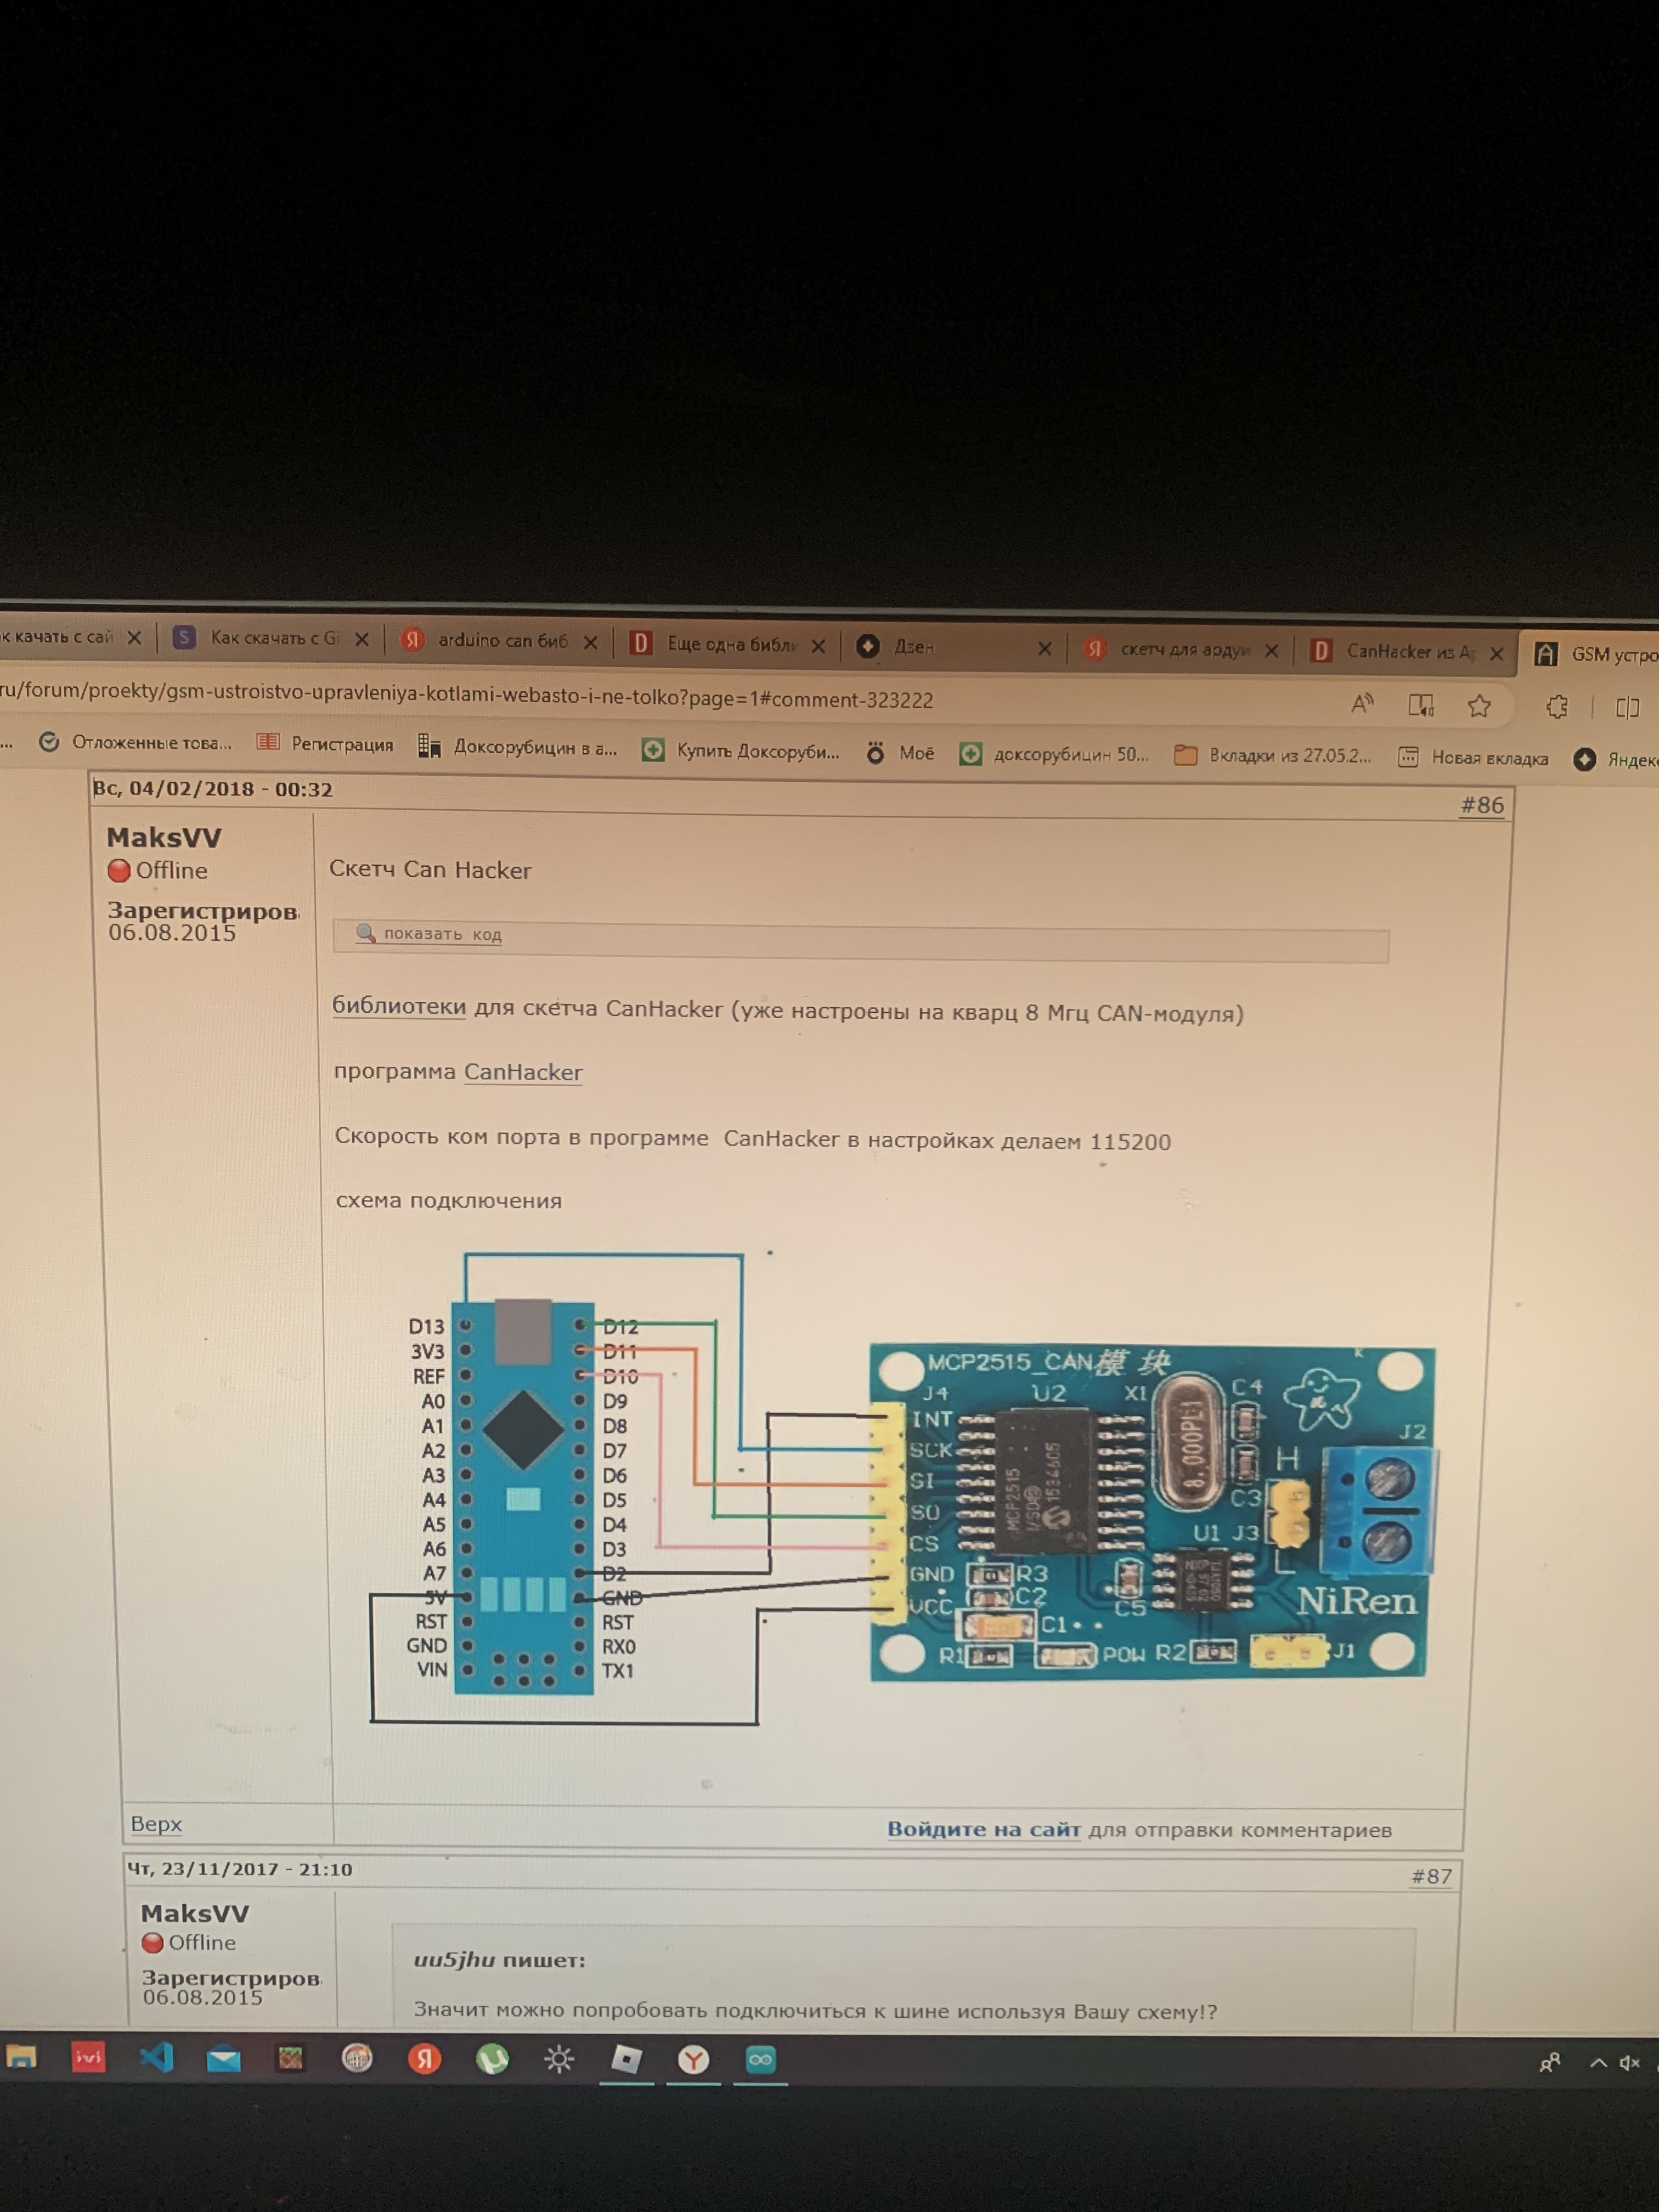Screen dimensions: 1659x2212
Task: Switch to Yandex Browser 'Y' on taskbar
Action: pyautogui.click(x=693, y=2060)
